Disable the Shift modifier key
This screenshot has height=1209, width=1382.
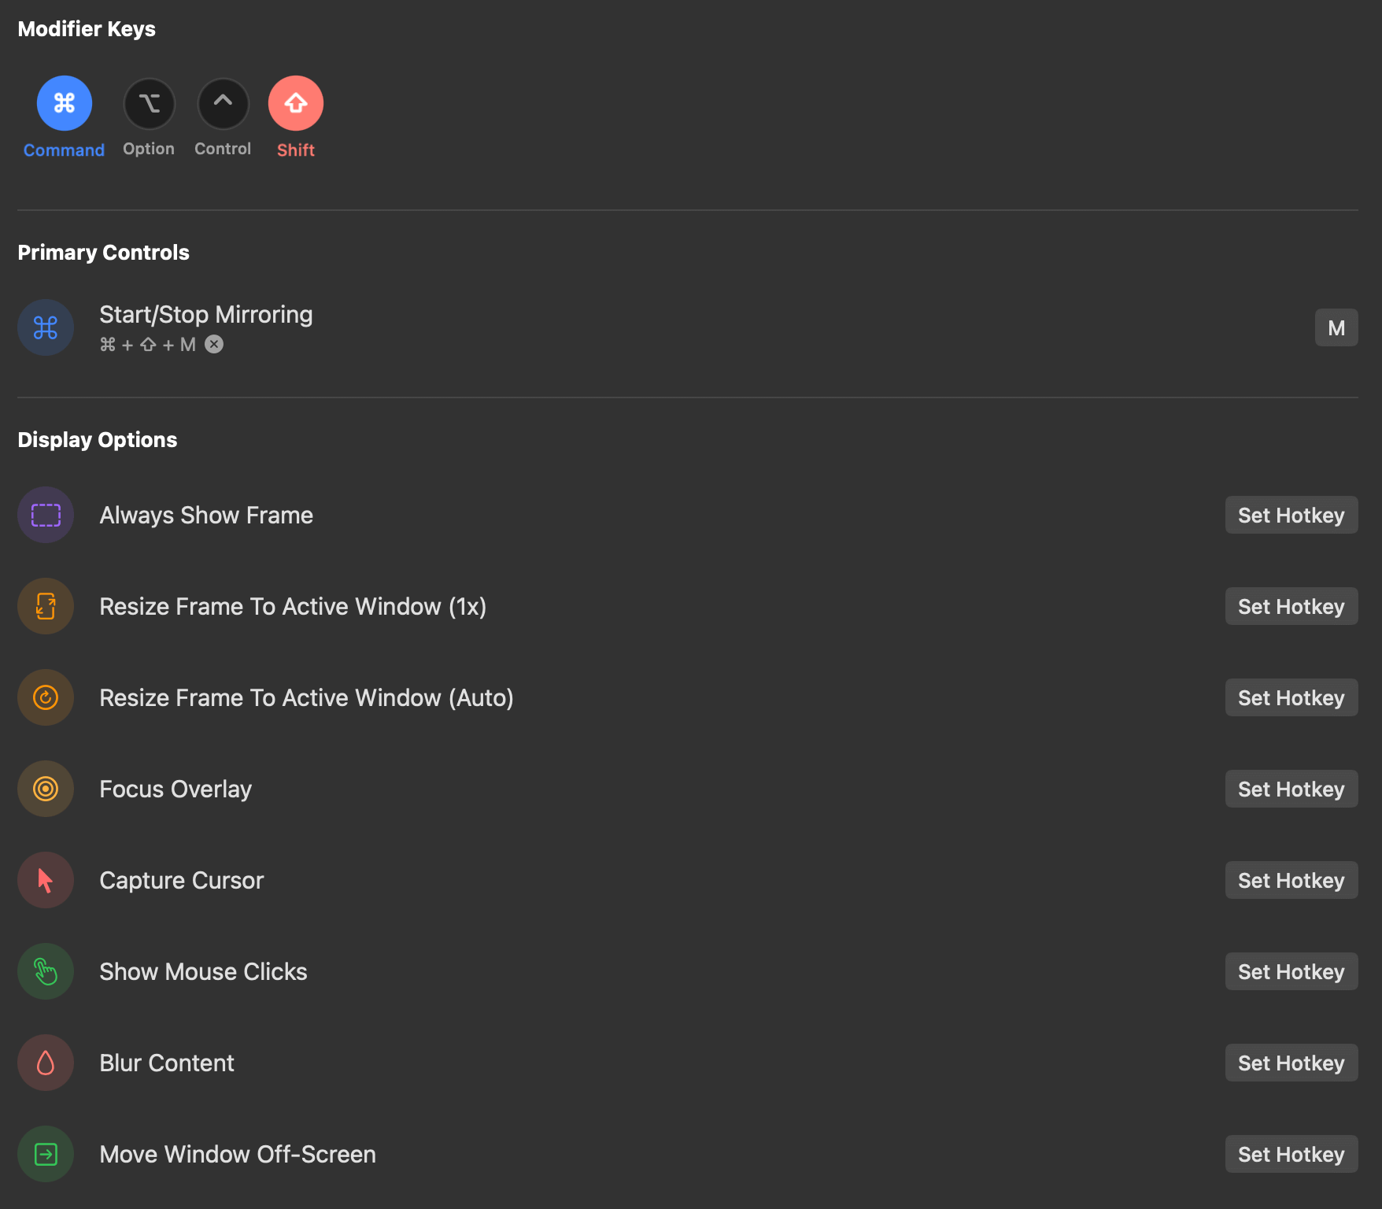coord(296,103)
